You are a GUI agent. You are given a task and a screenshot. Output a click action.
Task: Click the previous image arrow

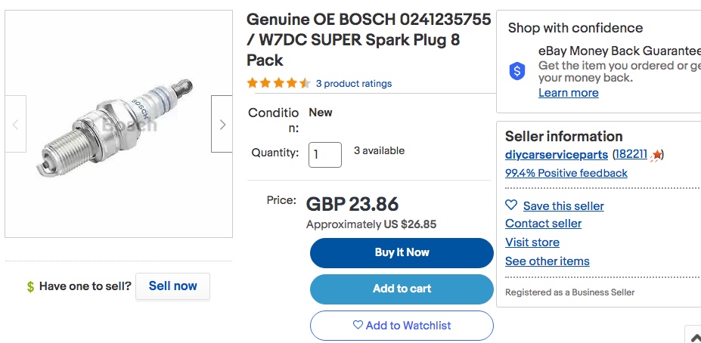coord(16,124)
